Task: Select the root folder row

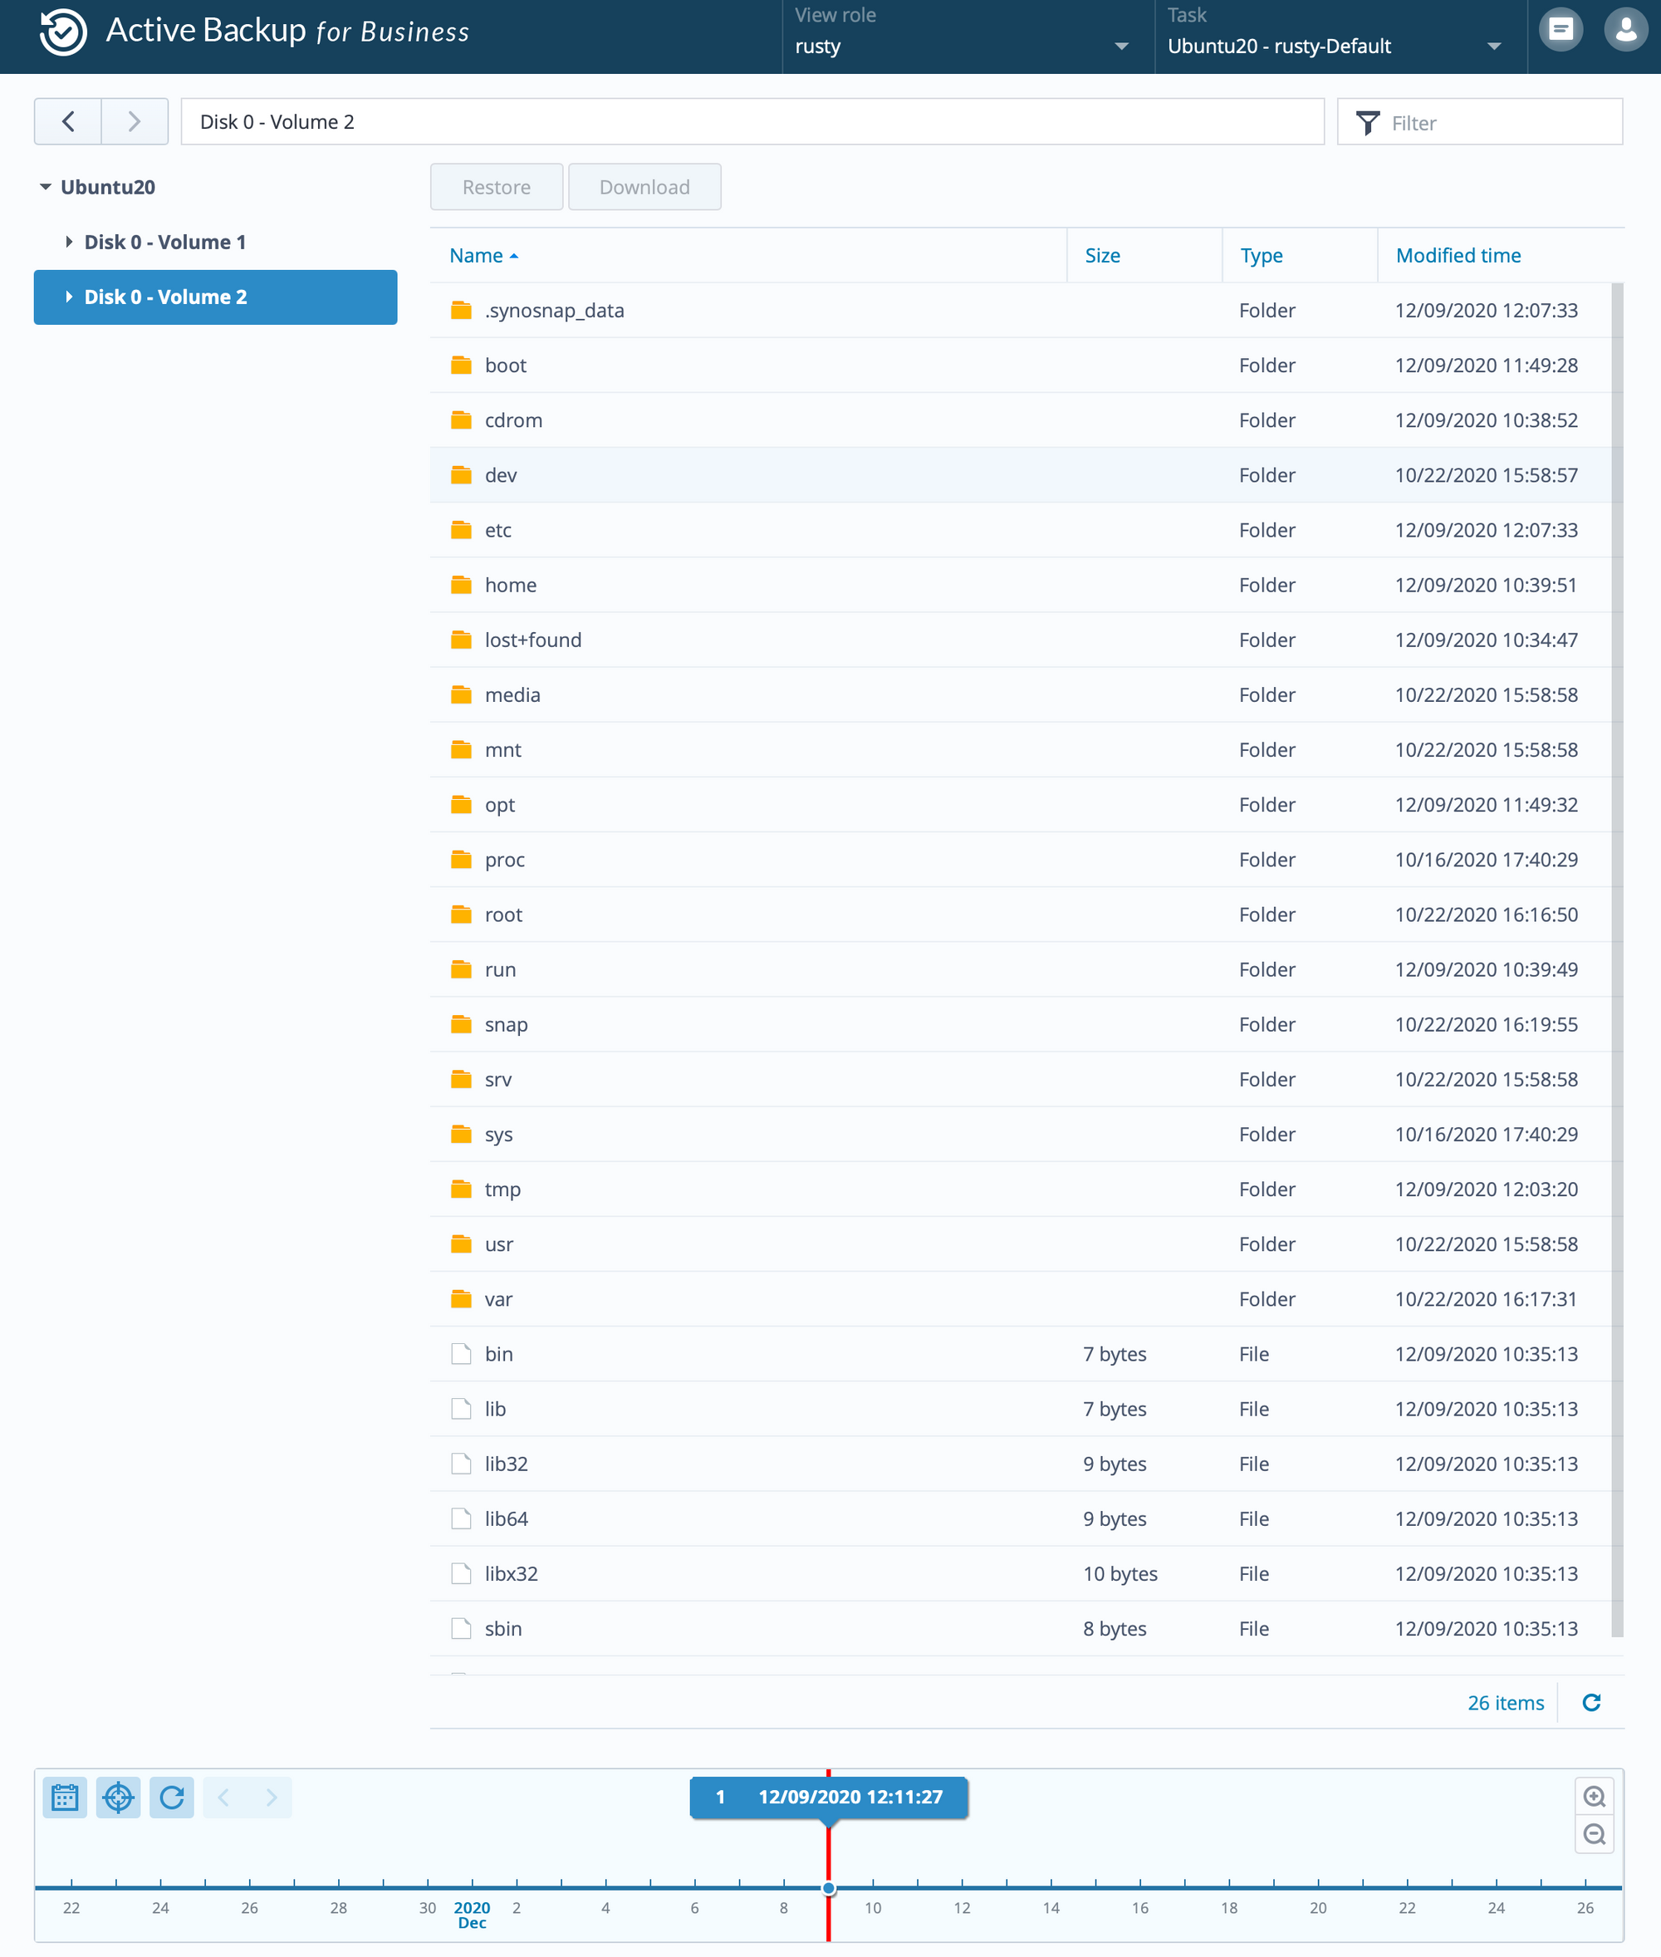Action: (x=1021, y=915)
